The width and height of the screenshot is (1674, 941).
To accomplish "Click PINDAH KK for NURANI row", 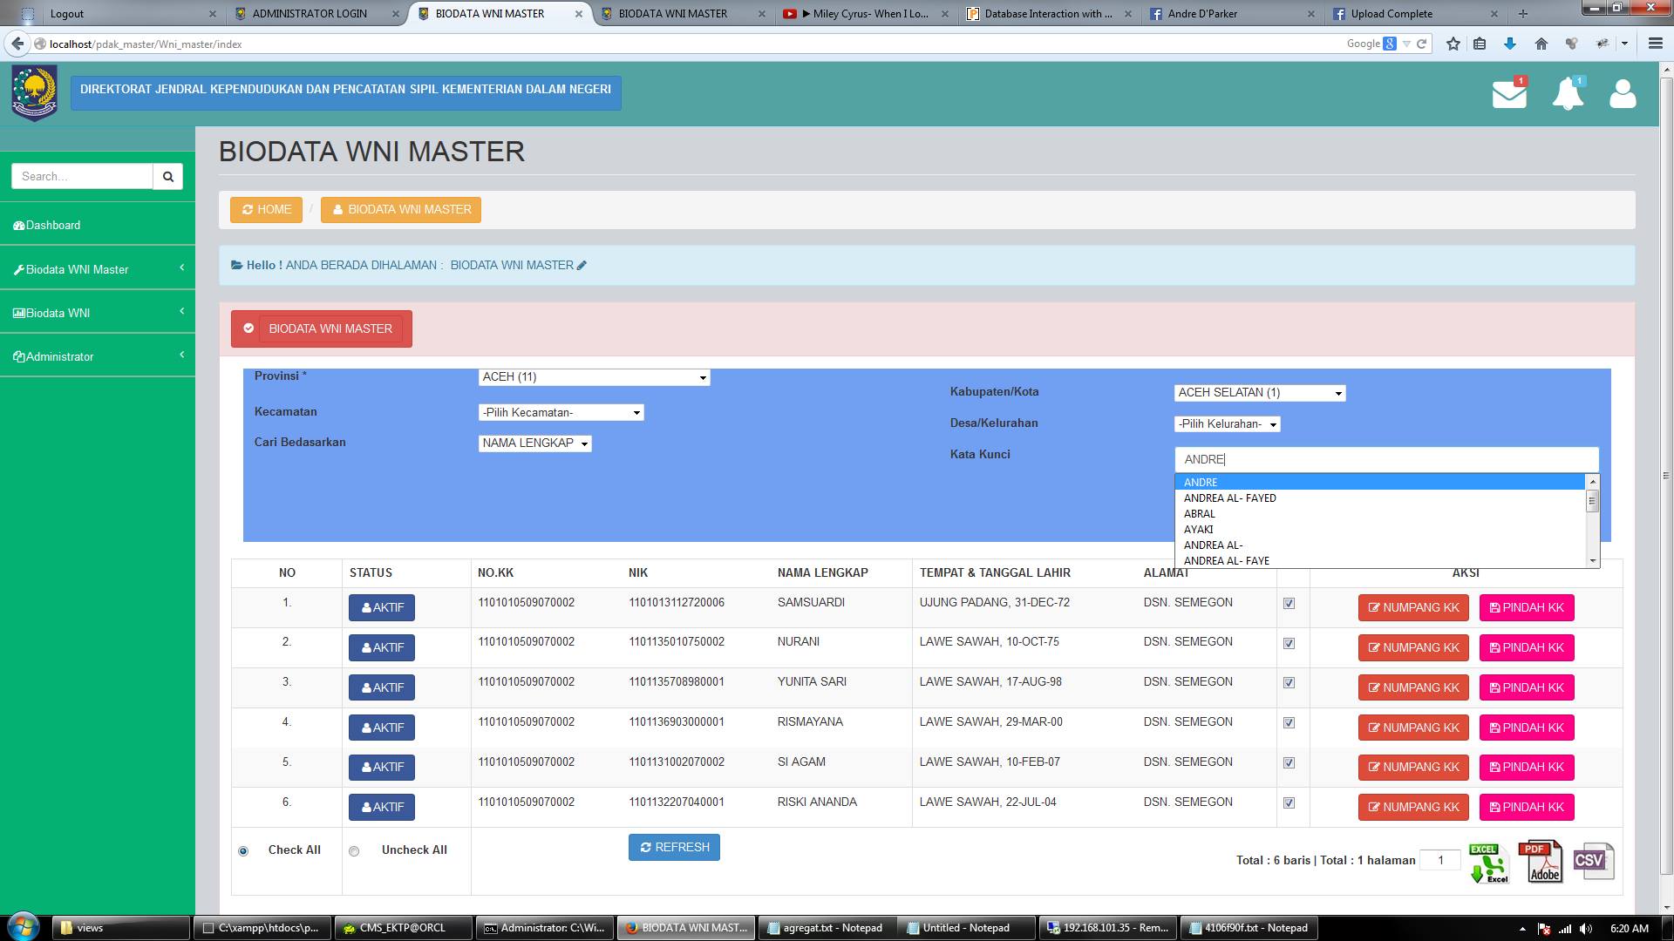I will 1526,647.
